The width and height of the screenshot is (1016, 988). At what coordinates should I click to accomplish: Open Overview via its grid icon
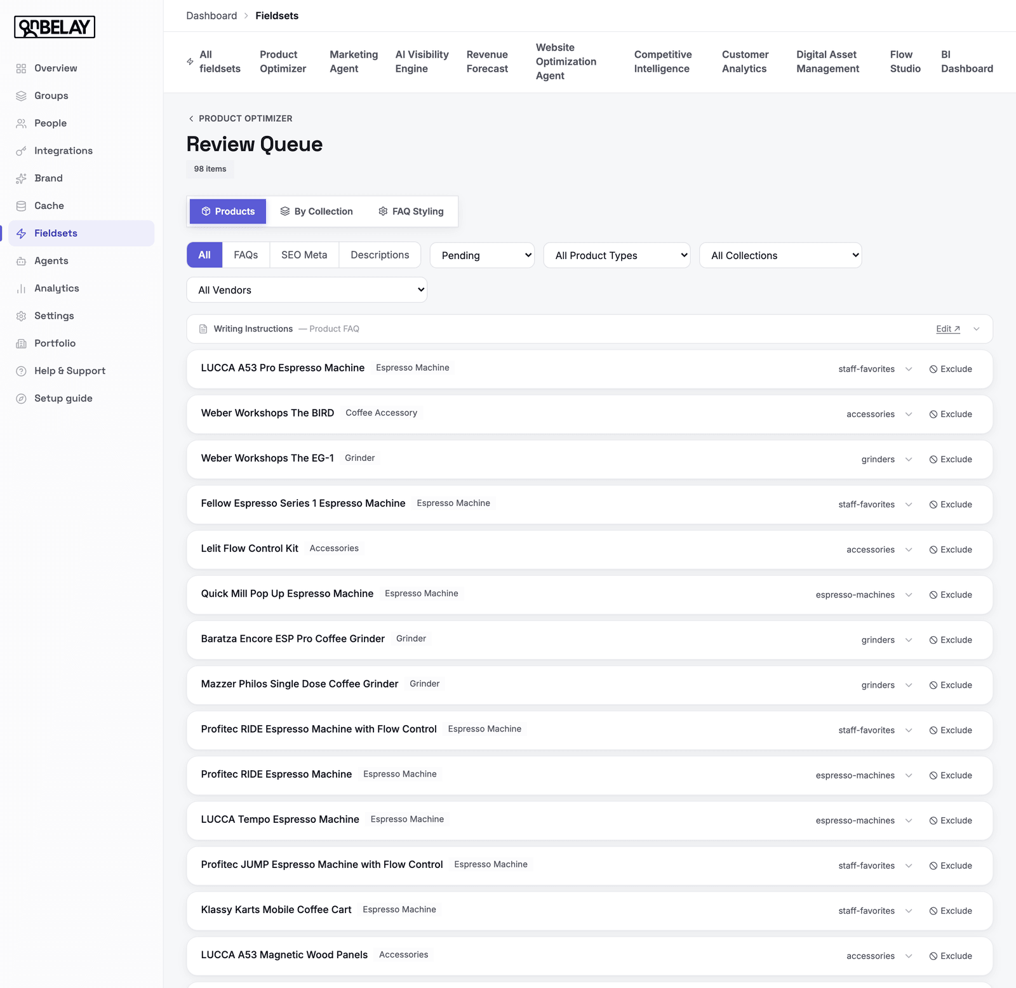[x=21, y=69]
